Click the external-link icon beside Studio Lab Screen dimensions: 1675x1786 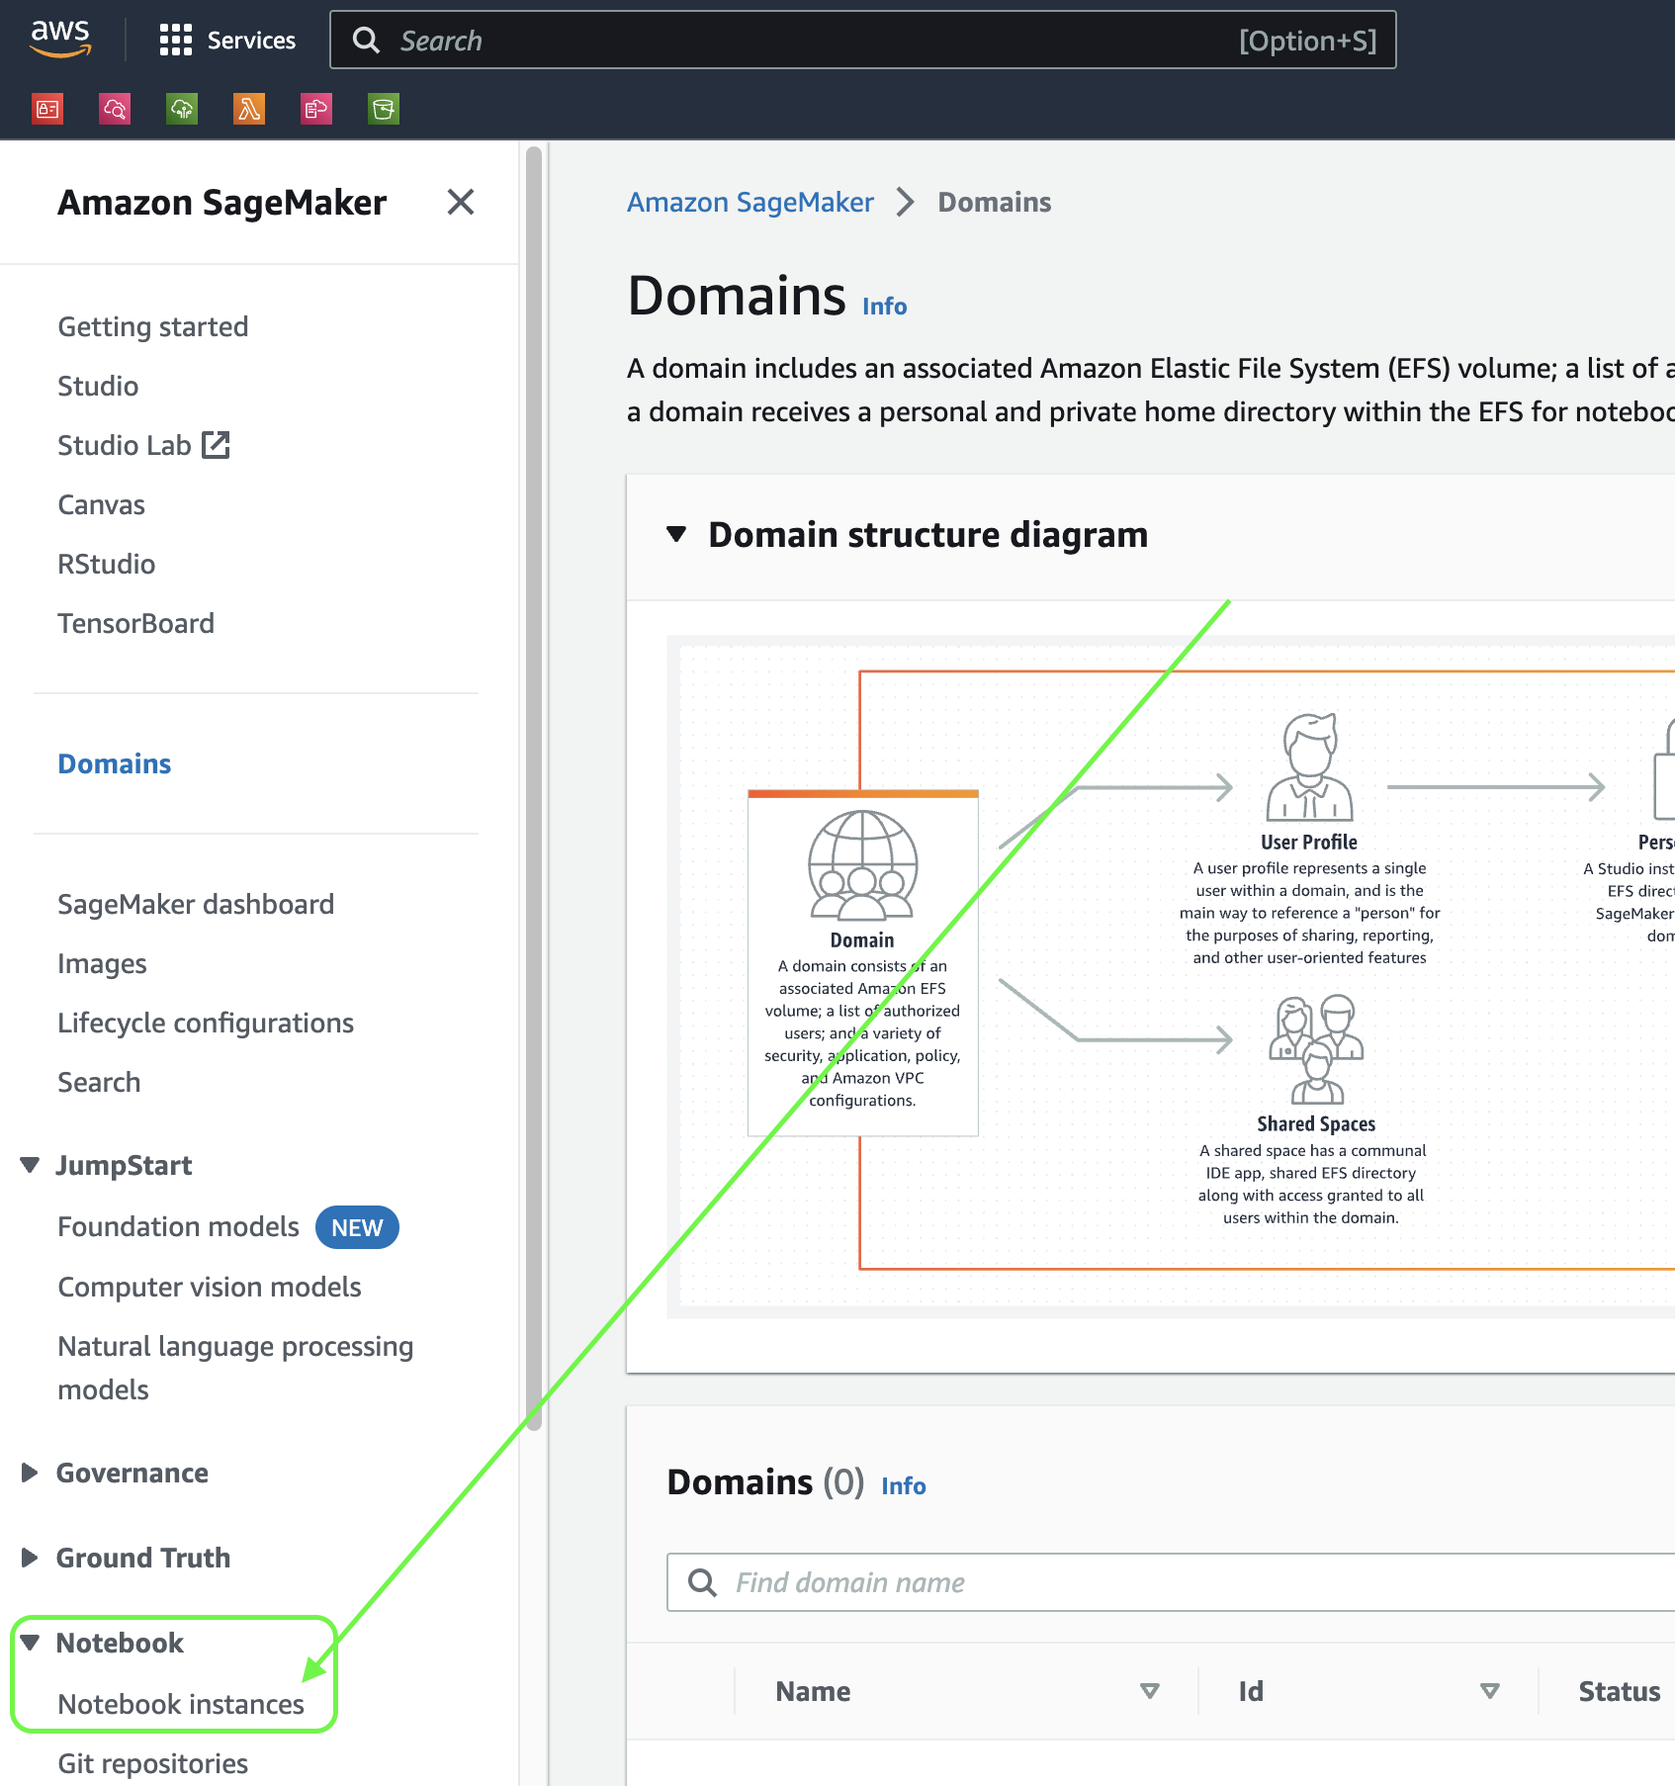click(x=216, y=445)
